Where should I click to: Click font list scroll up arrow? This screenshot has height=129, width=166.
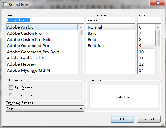[x=81, y=27]
